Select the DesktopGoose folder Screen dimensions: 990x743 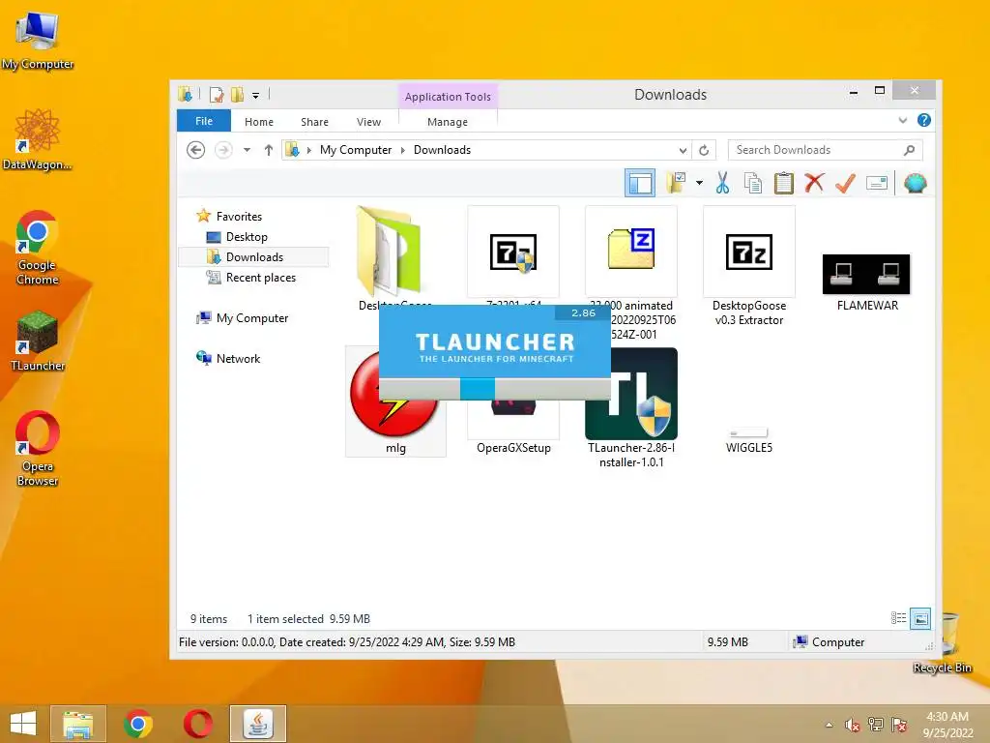pyautogui.click(x=387, y=253)
